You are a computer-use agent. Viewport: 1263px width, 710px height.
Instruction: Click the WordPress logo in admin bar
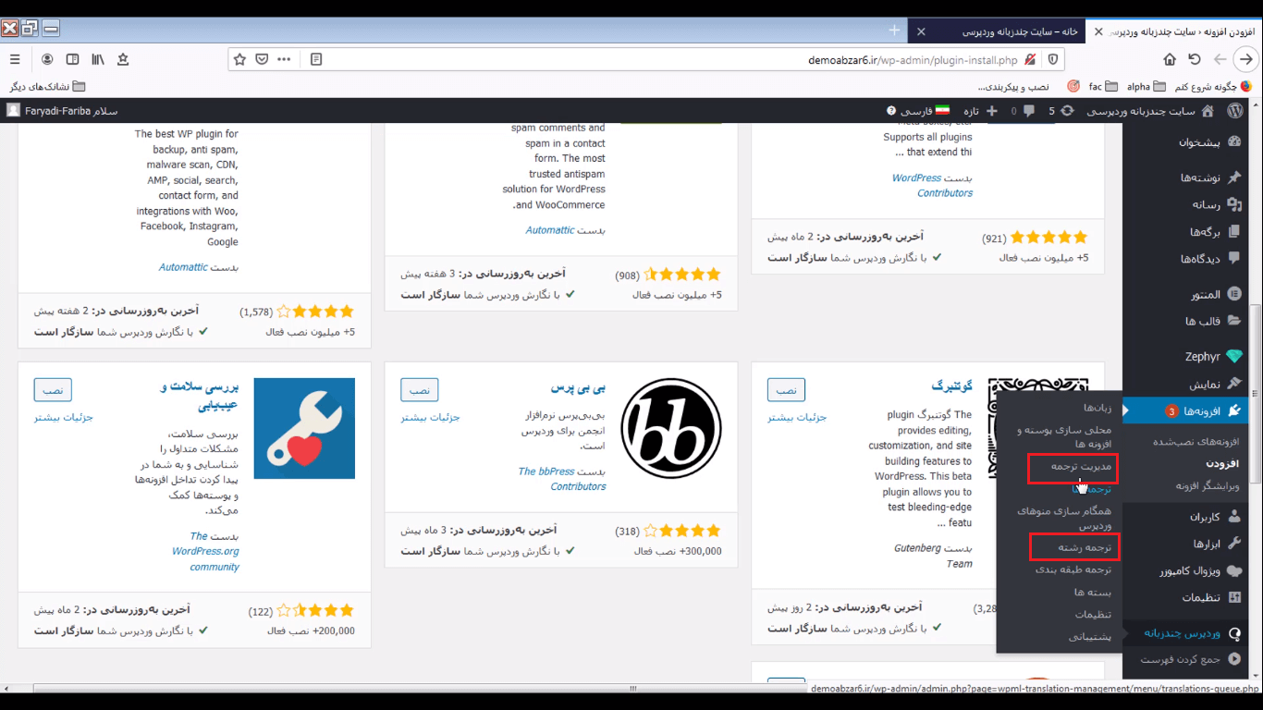(x=1234, y=111)
